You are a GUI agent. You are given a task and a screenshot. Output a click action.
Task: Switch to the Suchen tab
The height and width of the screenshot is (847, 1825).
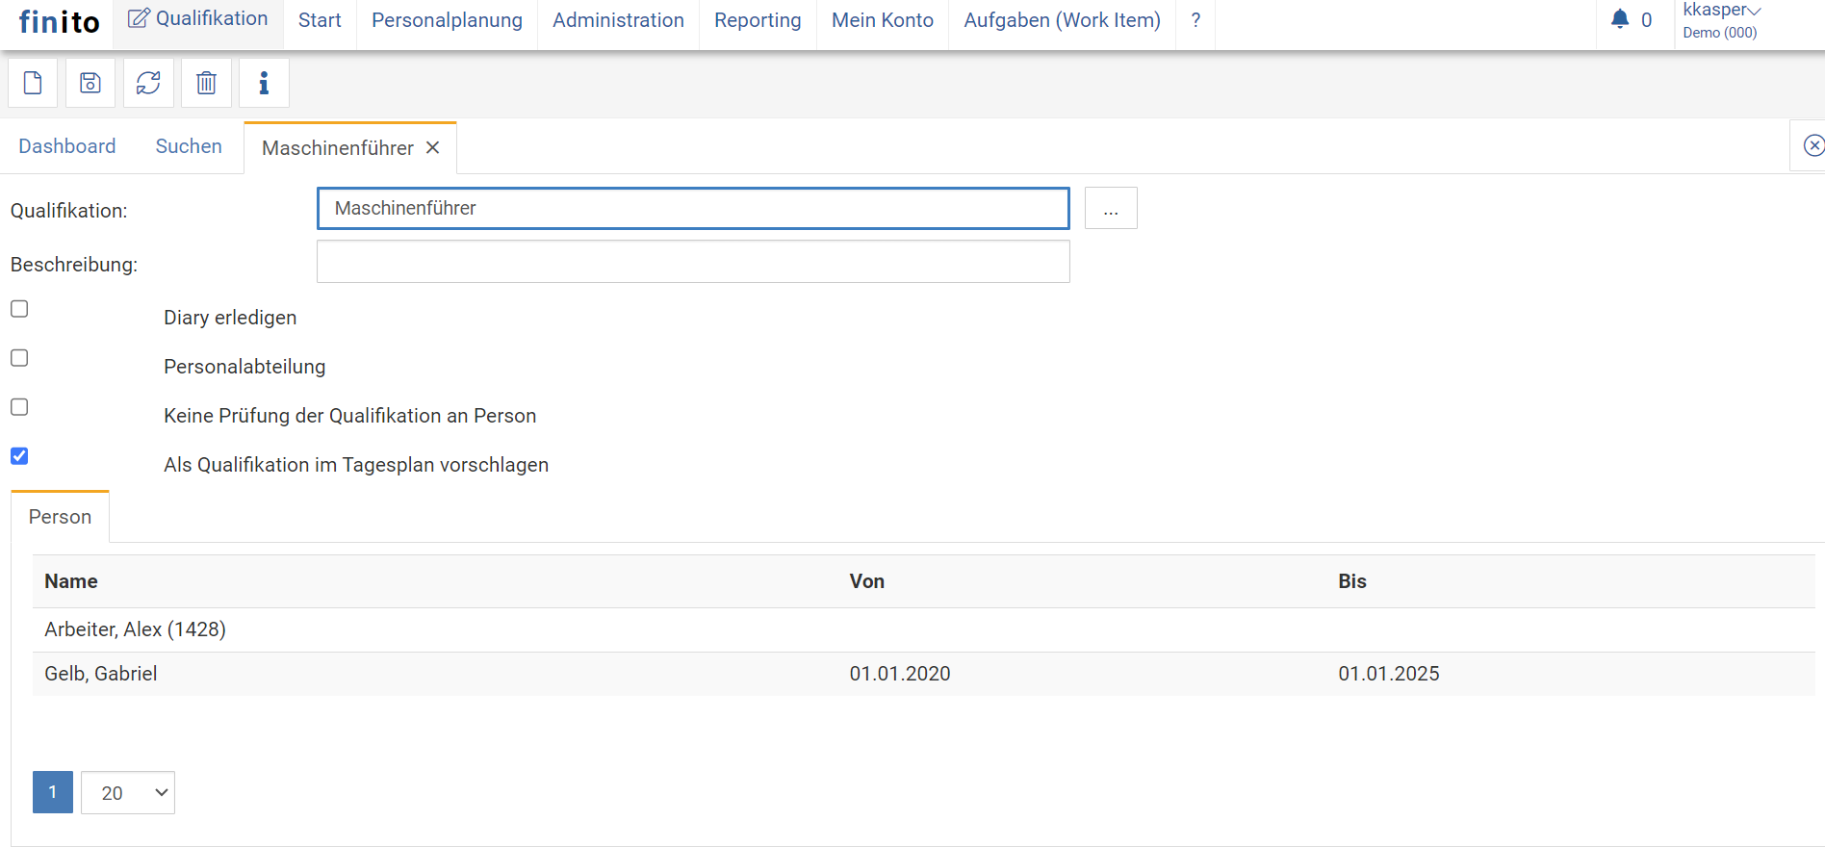(189, 146)
